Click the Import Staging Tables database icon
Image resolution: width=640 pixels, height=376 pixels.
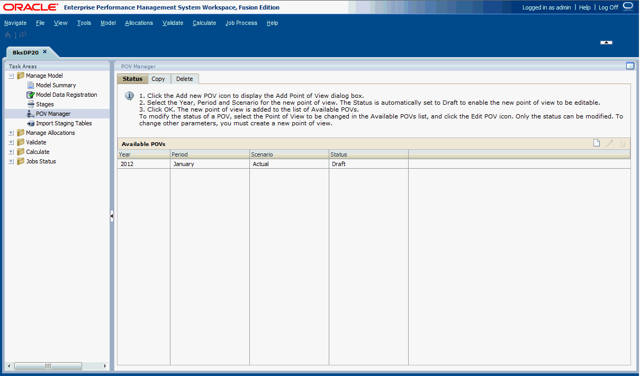pos(31,123)
